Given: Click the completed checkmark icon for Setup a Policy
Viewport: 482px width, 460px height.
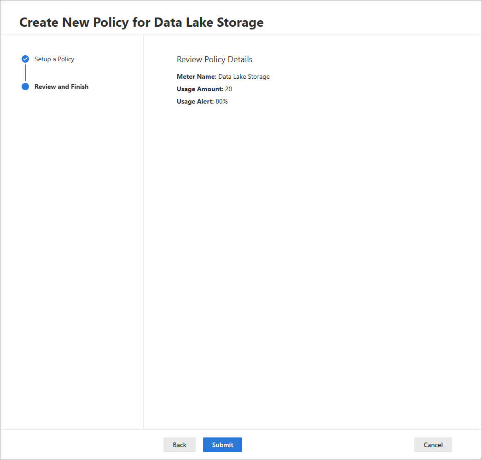Looking at the screenshot, I should [25, 59].
